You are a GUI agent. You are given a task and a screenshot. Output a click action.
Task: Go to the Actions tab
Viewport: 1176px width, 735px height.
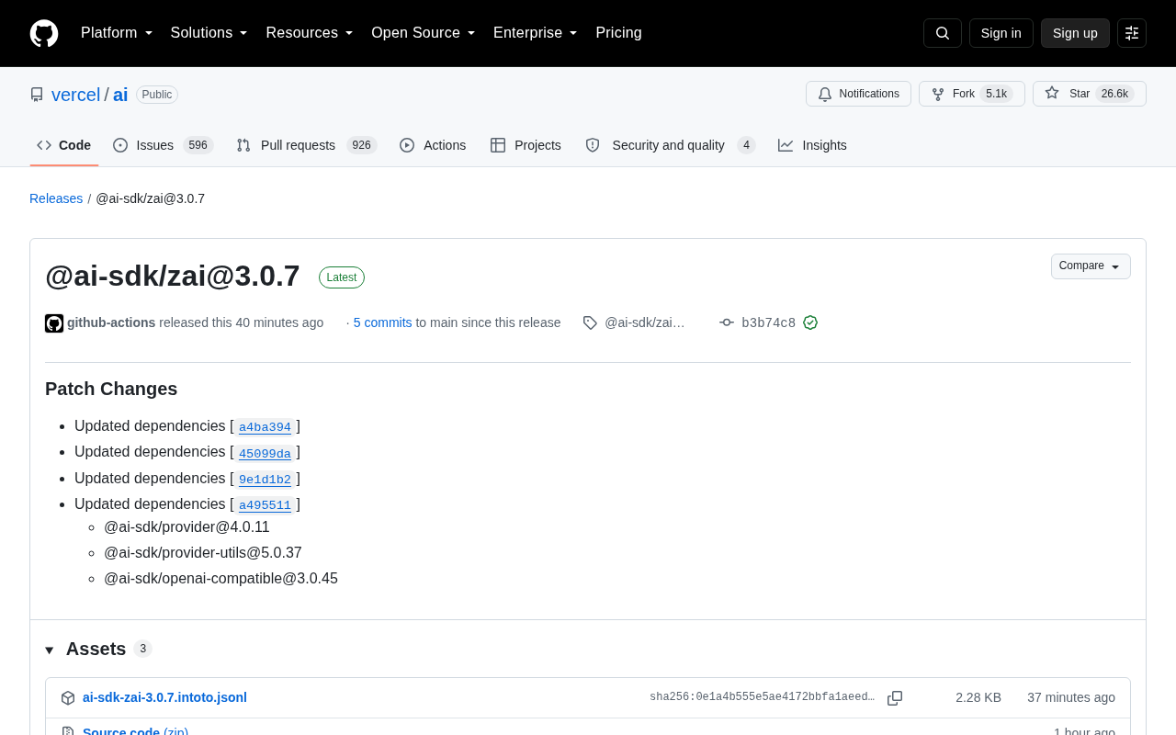click(x=433, y=145)
